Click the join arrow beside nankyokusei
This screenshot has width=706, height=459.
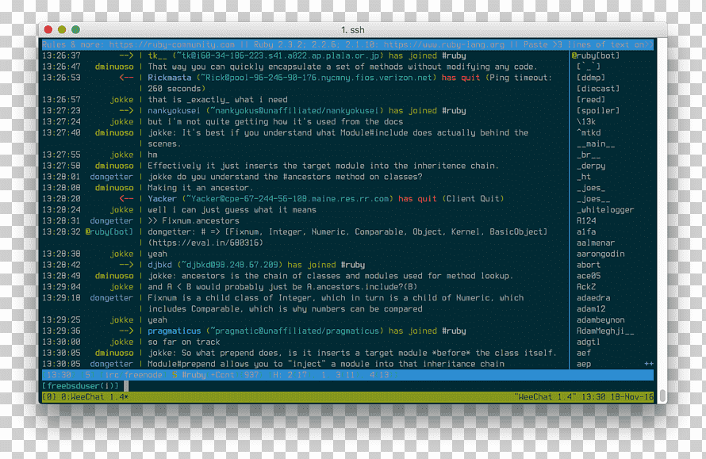pos(126,110)
